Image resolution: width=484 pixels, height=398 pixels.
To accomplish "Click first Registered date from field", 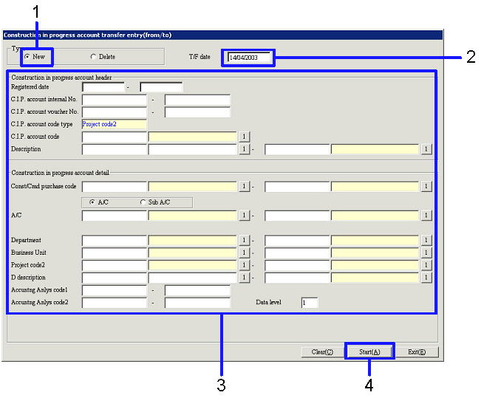I will point(103,87).
